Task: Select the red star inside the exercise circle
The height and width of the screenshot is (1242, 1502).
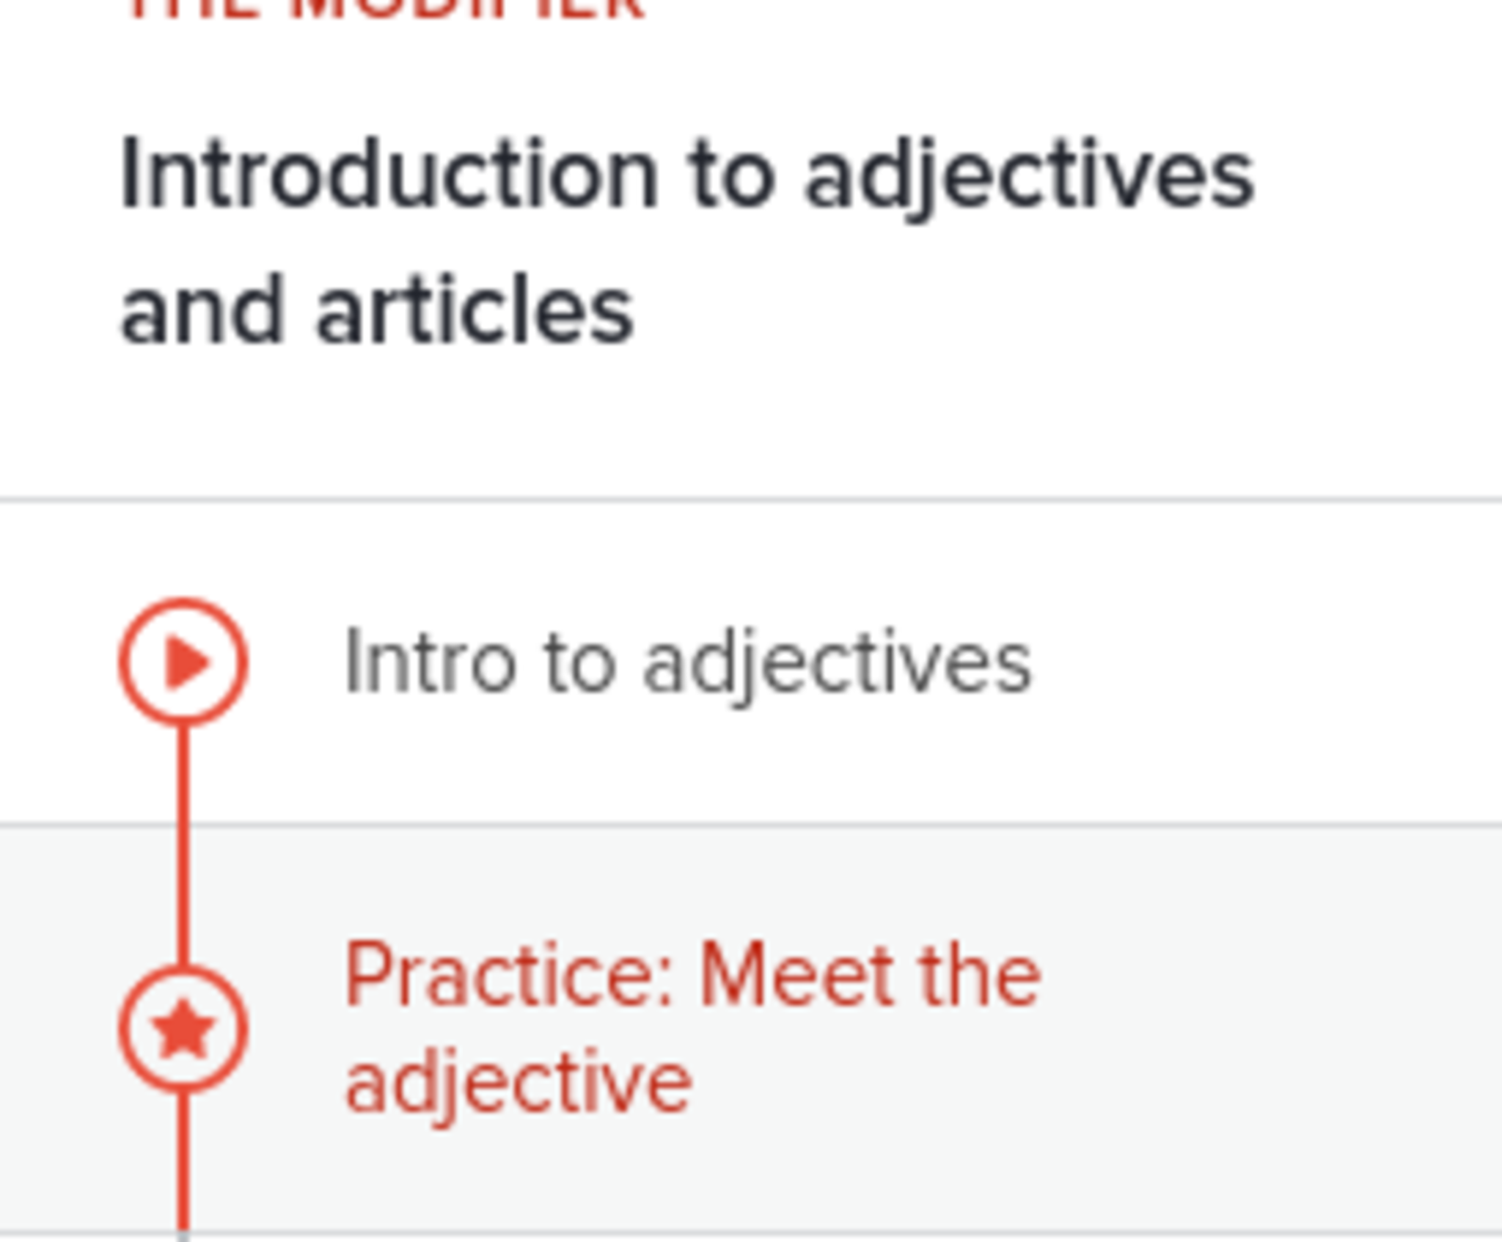Action: click(183, 1029)
